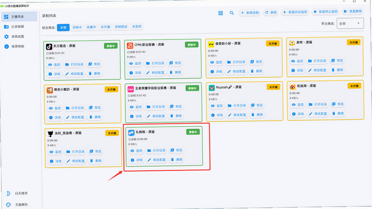Viewport: 372px width, 209px height.
Task: Click the 批量删除 batch delete button
Action: [352, 11]
